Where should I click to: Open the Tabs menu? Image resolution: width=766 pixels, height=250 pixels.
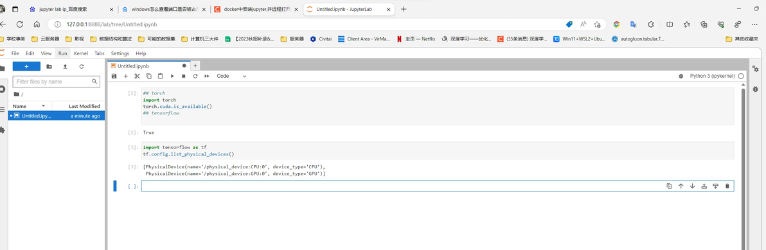(100, 53)
